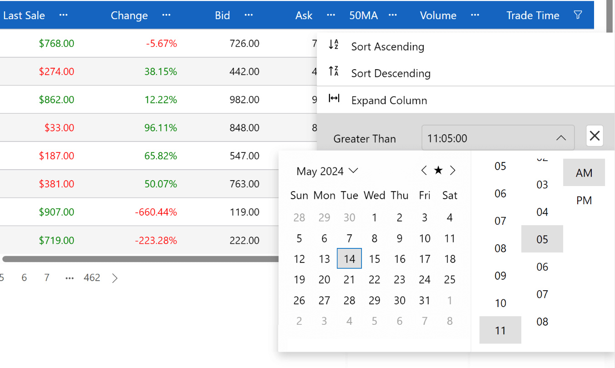Pick minute 08 in the minute list
This screenshot has width=615, height=368.
pyautogui.click(x=542, y=322)
